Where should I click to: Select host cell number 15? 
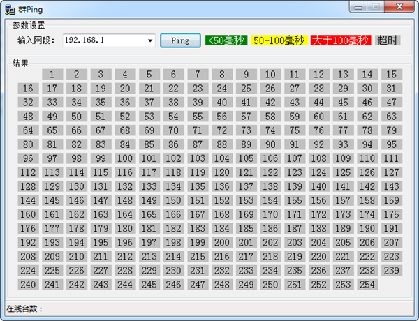(x=391, y=75)
